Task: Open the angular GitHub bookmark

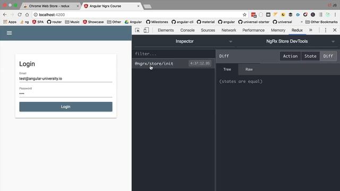Action: point(226,22)
